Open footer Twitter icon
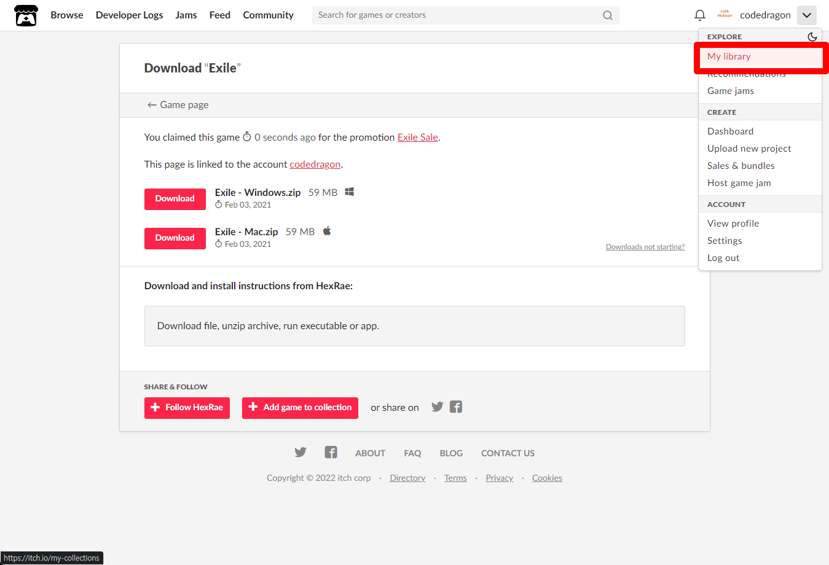 300,453
